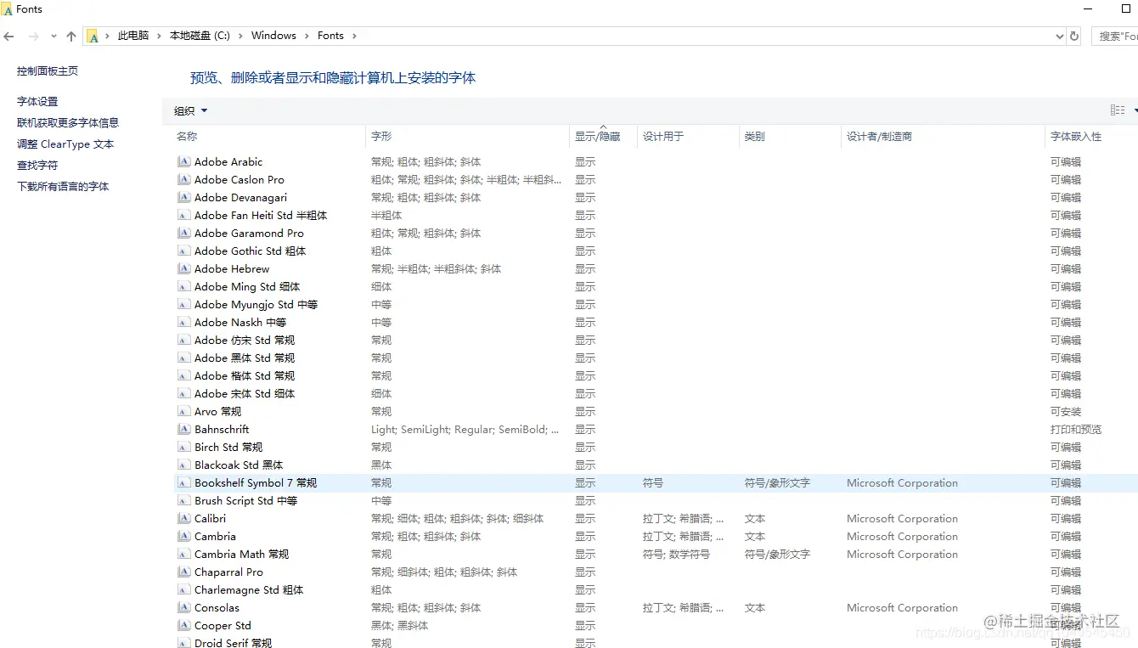
Task: Open 控制面板主页 link
Action: tap(48, 71)
